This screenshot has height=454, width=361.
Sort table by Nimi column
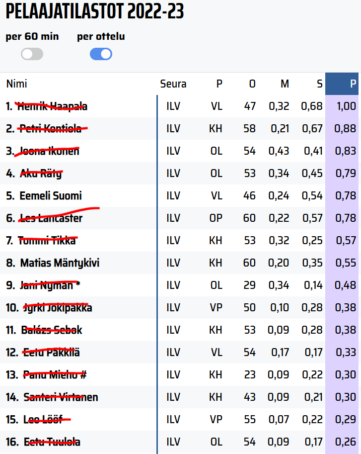point(16,84)
